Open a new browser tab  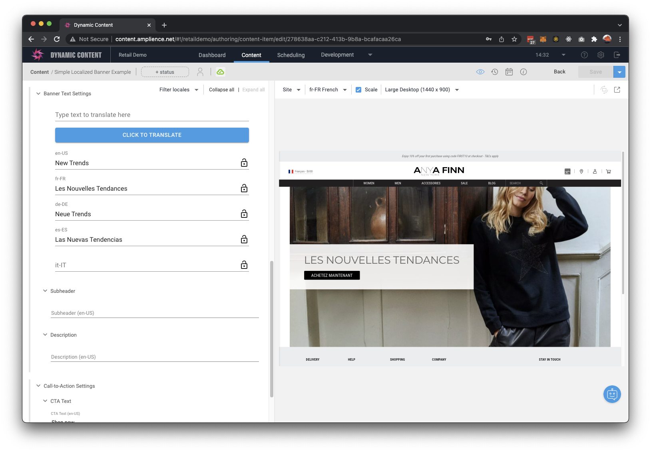(164, 25)
